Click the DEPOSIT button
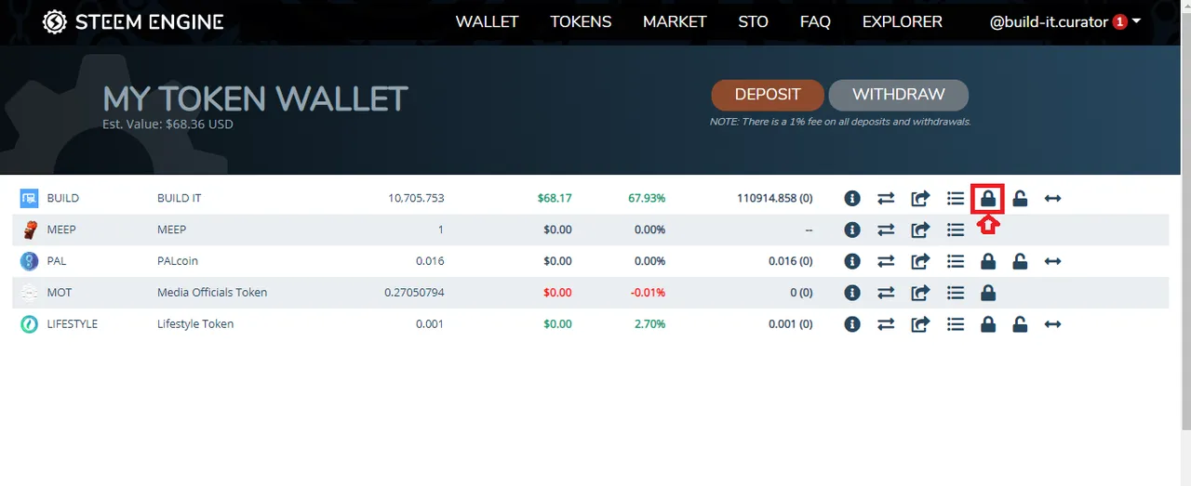The image size is (1191, 486). [768, 95]
